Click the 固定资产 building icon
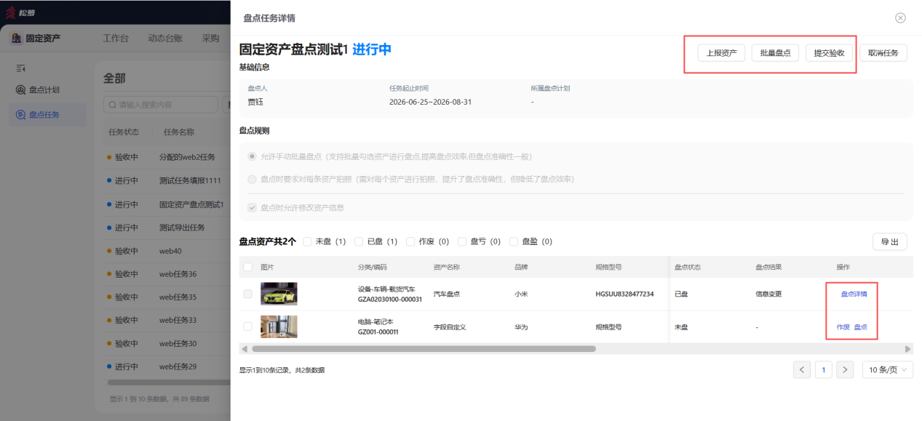Screen dimensions: 922x421 [16, 39]
